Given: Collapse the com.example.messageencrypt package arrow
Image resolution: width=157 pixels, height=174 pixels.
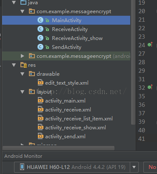Looking at the screenshot, I should coord(23,11).
